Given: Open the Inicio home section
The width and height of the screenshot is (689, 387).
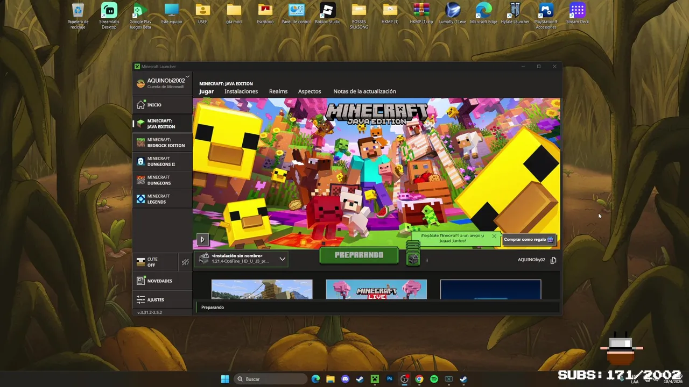Looking at the screenshot, I should (162, 105).
